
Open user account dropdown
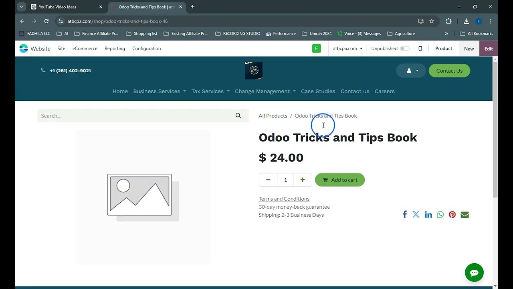[x=411, y=71]
